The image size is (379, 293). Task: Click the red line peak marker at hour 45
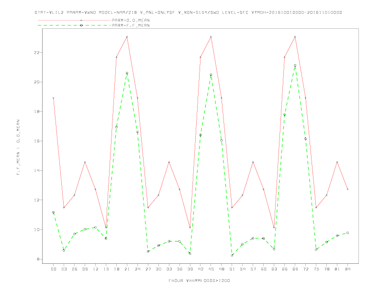211,37
